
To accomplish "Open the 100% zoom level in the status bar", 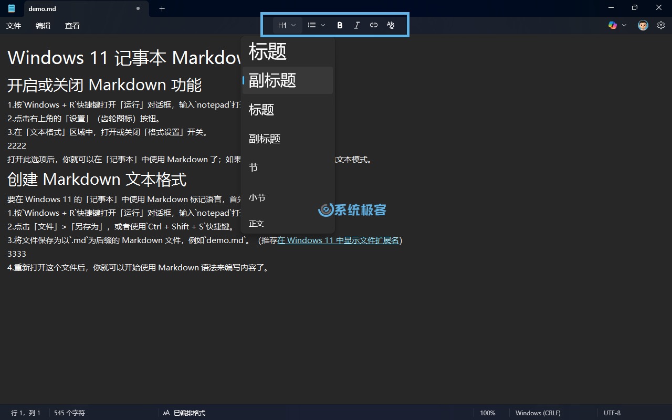I will coord(488,413).
